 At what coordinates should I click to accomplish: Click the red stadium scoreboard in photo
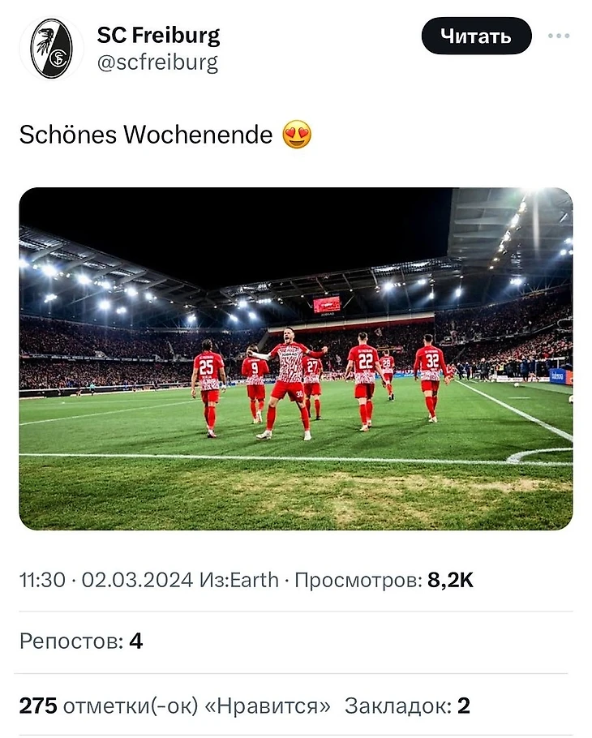(x=327, y=304)
